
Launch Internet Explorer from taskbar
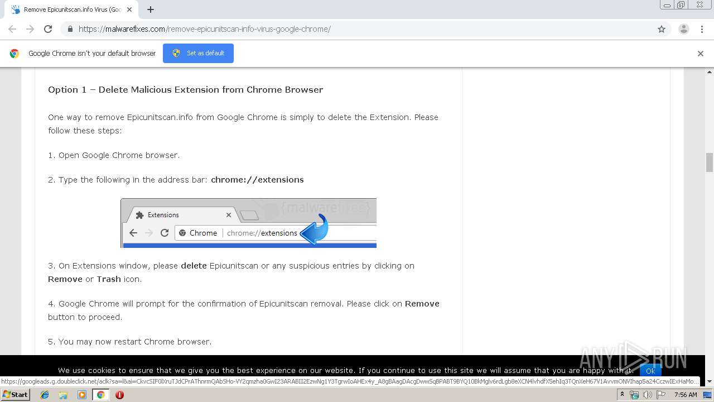[45, 395]
